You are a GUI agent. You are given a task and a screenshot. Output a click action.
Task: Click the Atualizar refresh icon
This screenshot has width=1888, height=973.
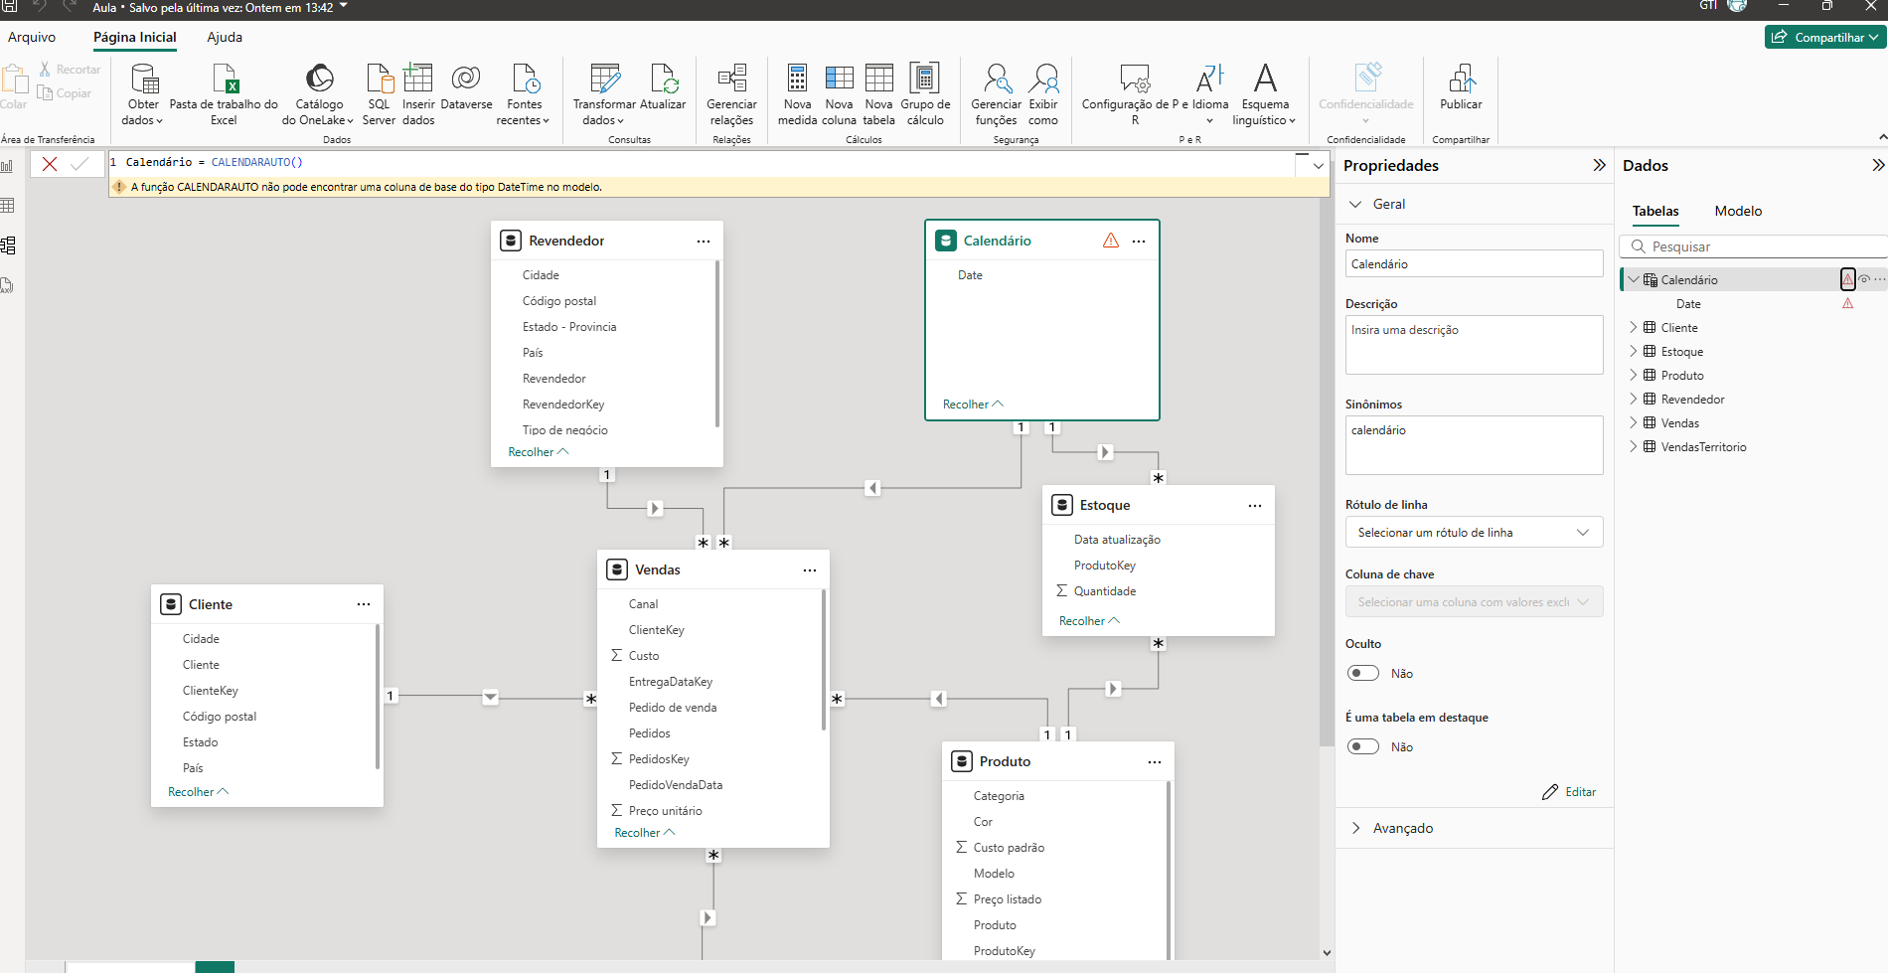(x=664, y=79)
